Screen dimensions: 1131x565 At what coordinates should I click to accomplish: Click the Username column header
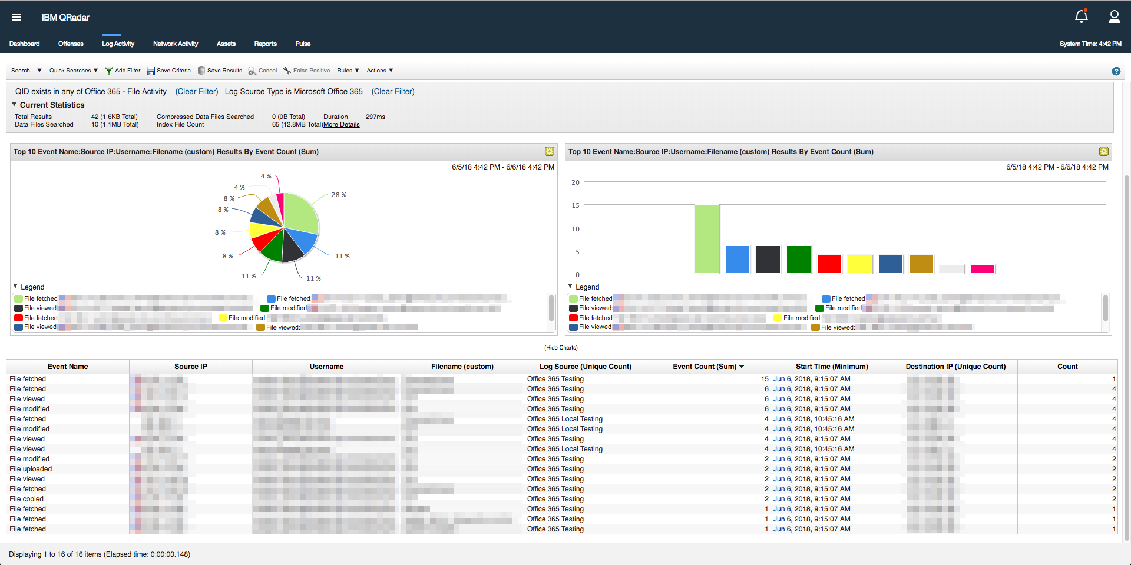pyautogui.click(x=326, y=367)
